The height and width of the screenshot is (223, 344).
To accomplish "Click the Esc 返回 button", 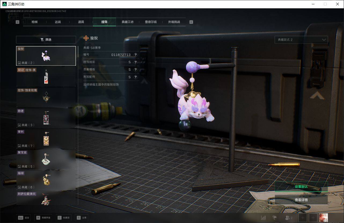I will pos(23,218).
